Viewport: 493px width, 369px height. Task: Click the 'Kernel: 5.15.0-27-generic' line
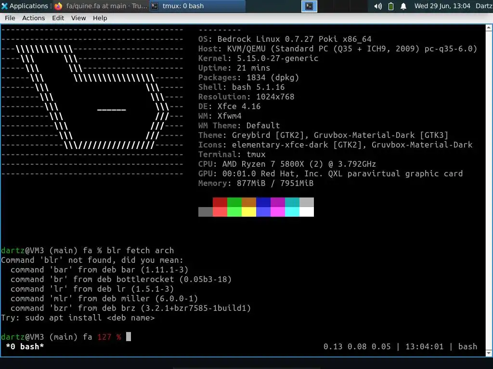point(258,58)
